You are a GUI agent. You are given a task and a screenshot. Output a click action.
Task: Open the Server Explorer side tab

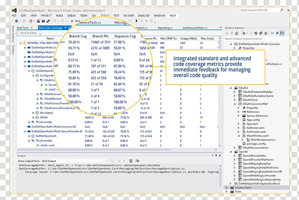coord(13,34)
